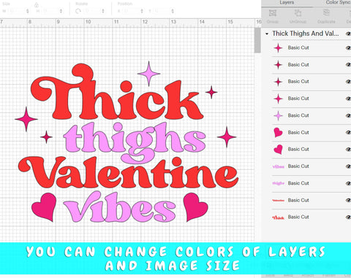Screen dimensions: 351x278
Task: Hide the light purple star layer
Action: click(348, 116)
